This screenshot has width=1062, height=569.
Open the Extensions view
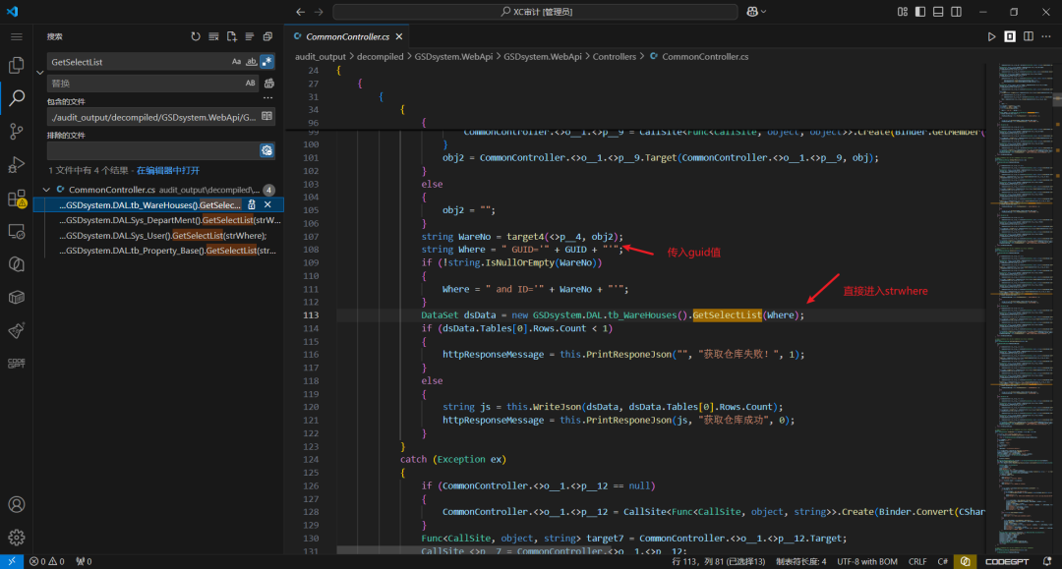click(x=17, y=199)
